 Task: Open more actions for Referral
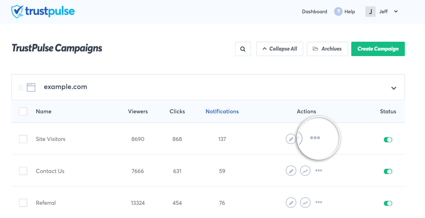click(x=319, y=202)
